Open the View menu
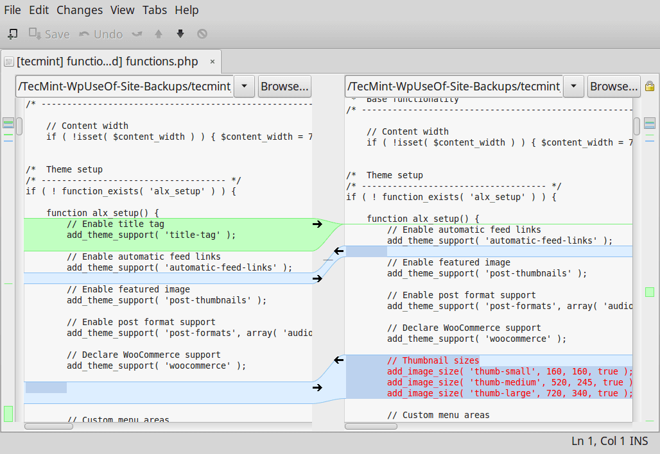The image size is (660, 454). click(122, 10)
